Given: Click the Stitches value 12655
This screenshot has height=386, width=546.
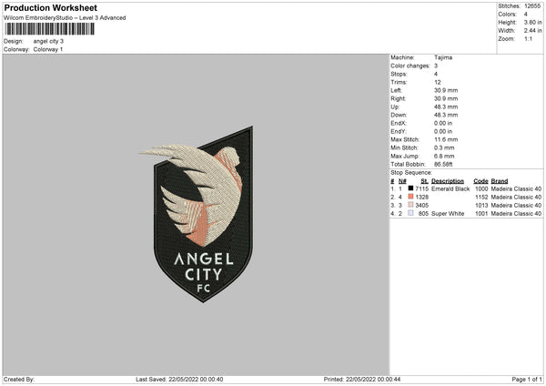Looking at the screenshot, I should coord(532,6).
